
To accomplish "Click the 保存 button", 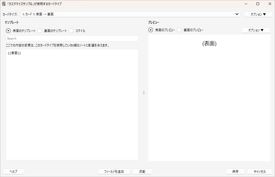I will coord(235,172).
